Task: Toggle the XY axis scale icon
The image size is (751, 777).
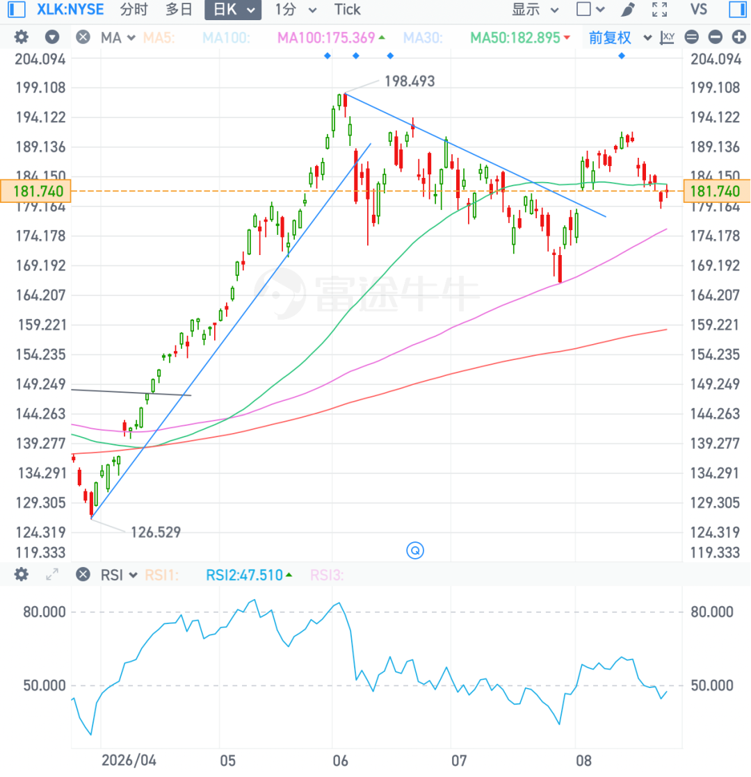Action: [x=668, y=37]
